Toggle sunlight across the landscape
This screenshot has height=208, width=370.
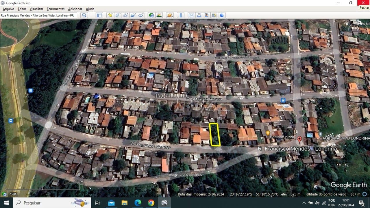[x=159, y=15]
